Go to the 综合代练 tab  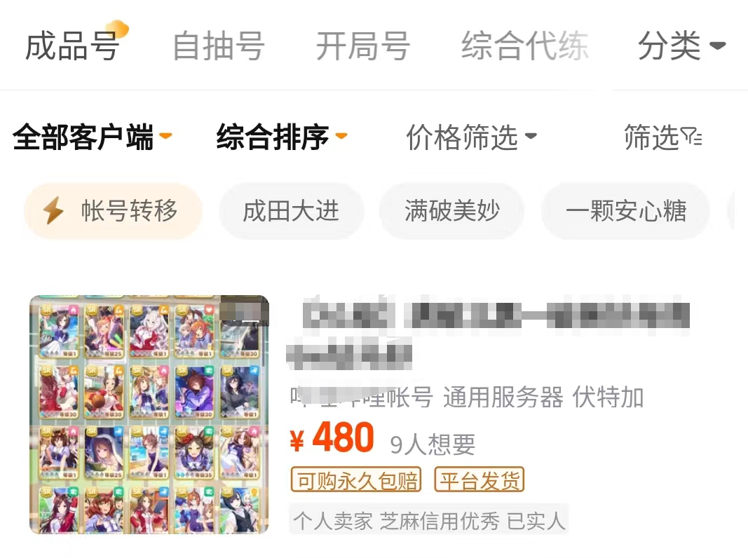[525, 46]
